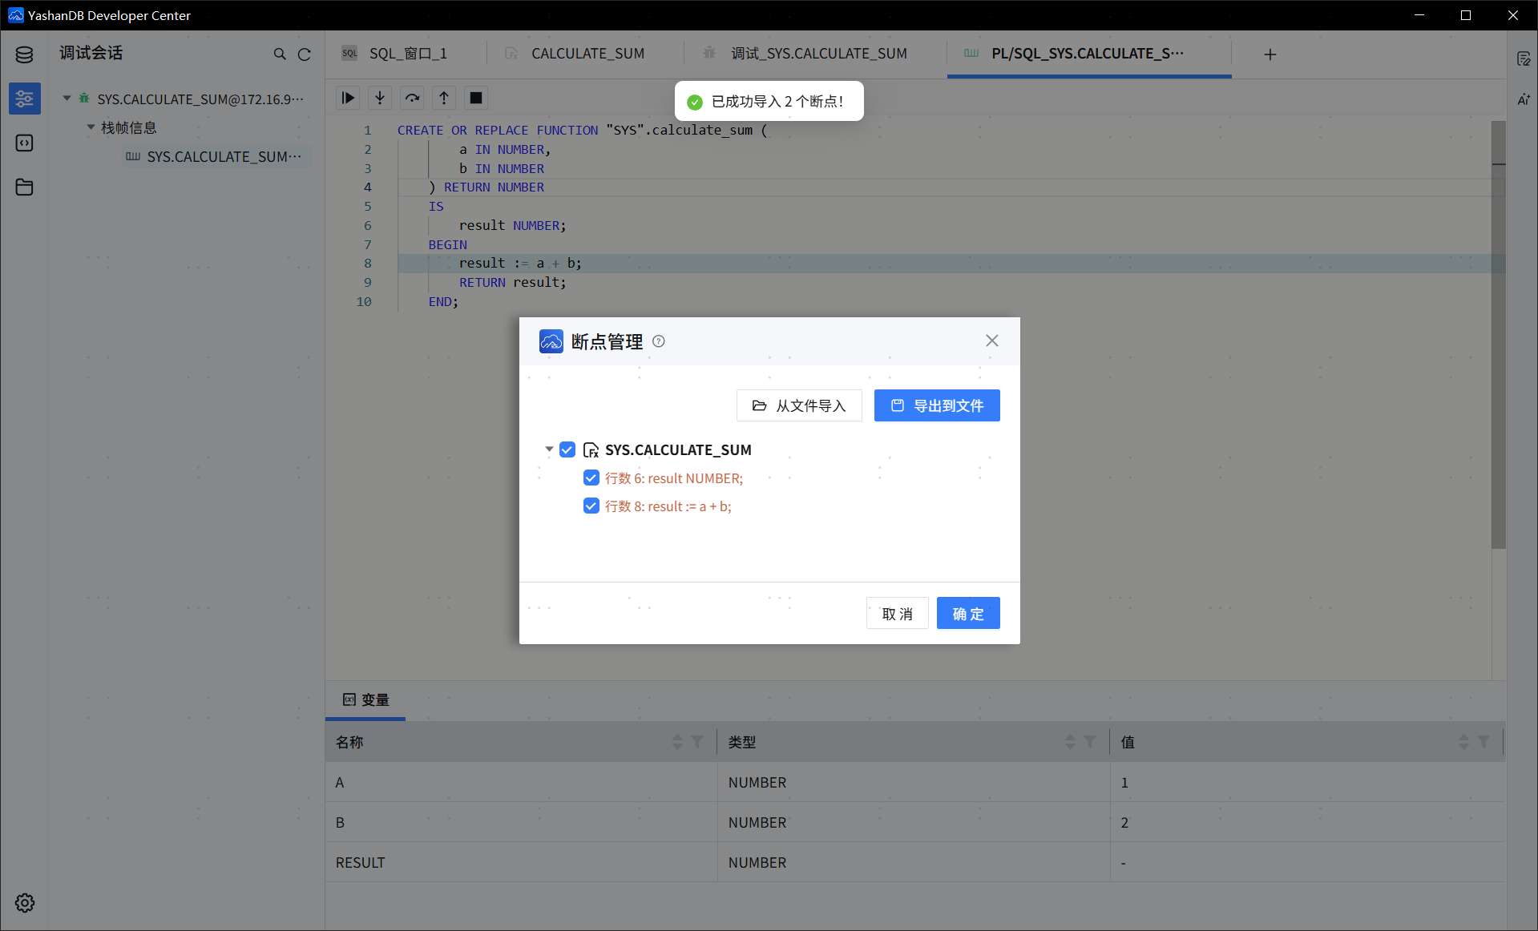Click the 导出到文件 button

coord(937,405)
